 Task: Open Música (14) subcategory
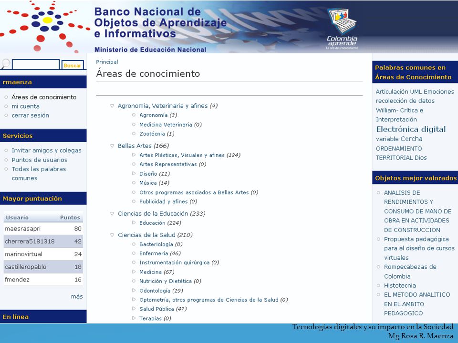pos(154,183)
